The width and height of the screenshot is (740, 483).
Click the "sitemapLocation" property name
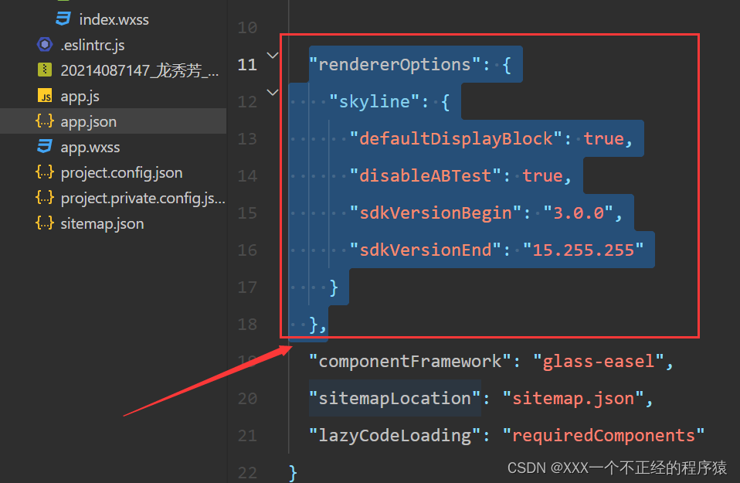[395, 398]
